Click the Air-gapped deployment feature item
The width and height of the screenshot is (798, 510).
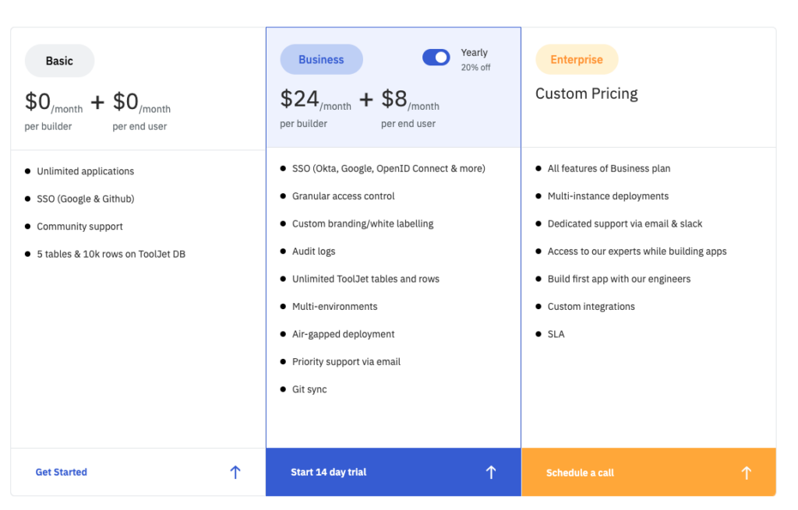coord(343,334)
